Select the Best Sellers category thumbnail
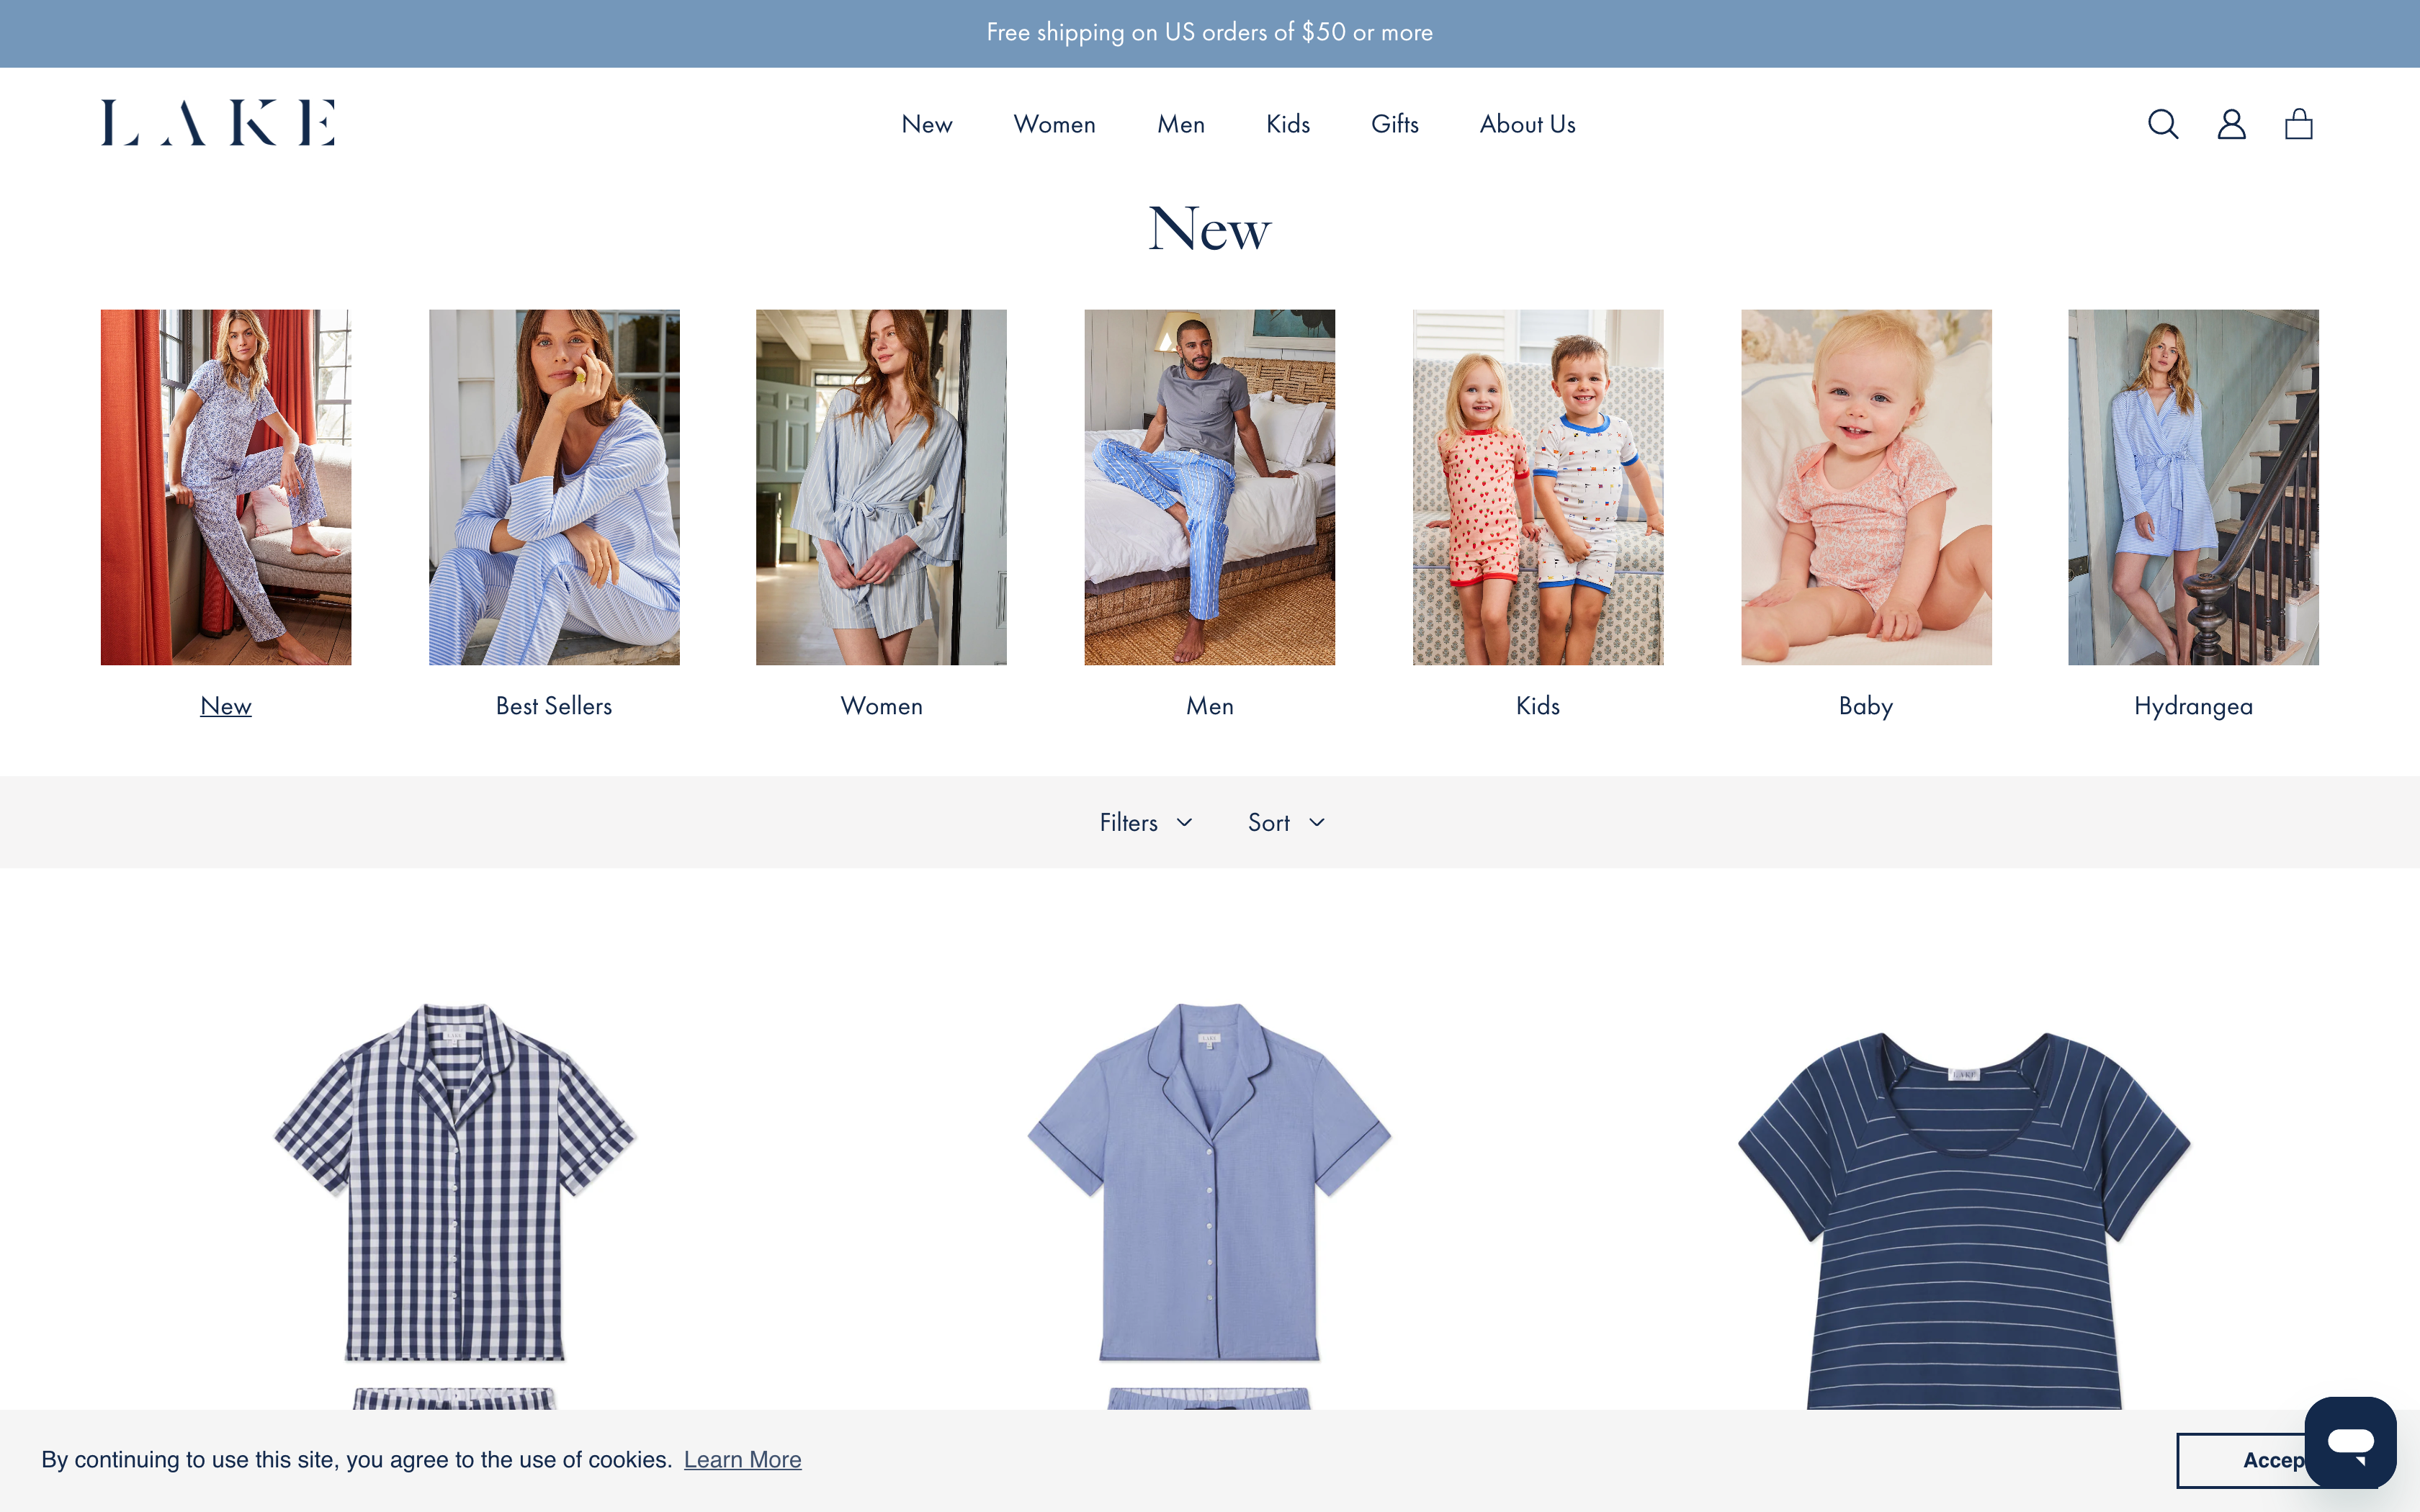The image size is (2420, 1512). click(x=554, y=487)
